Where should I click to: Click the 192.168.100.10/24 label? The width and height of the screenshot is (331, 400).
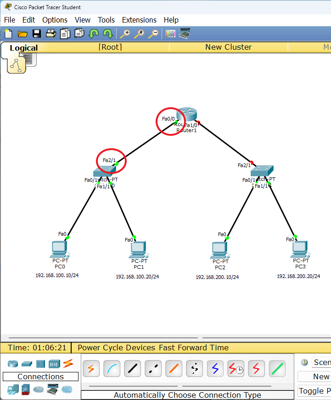point(57,275)
